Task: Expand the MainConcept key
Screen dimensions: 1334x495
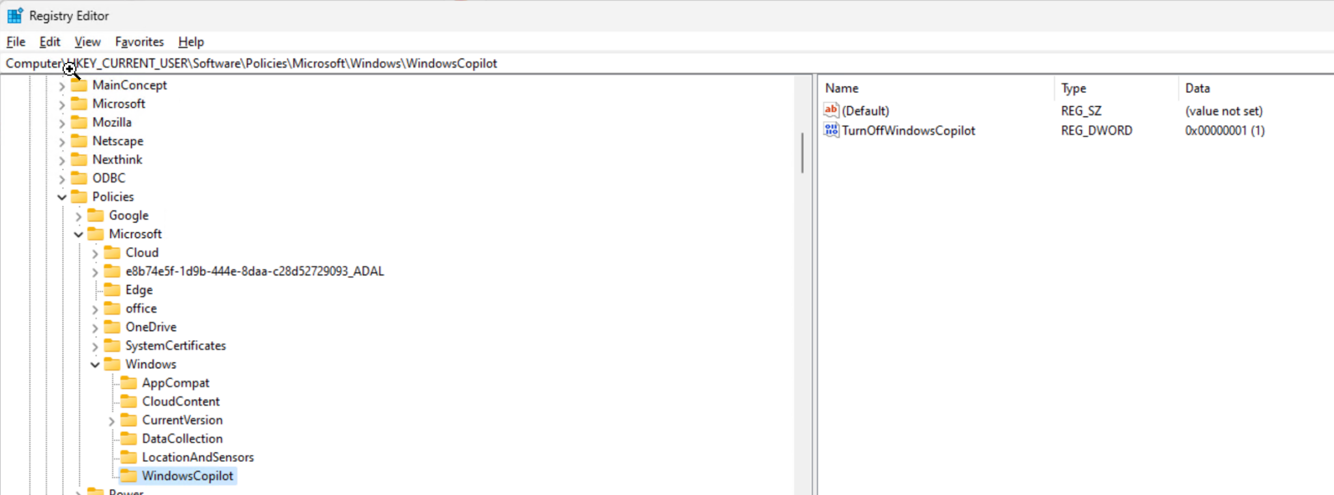Action: (62, 86)
